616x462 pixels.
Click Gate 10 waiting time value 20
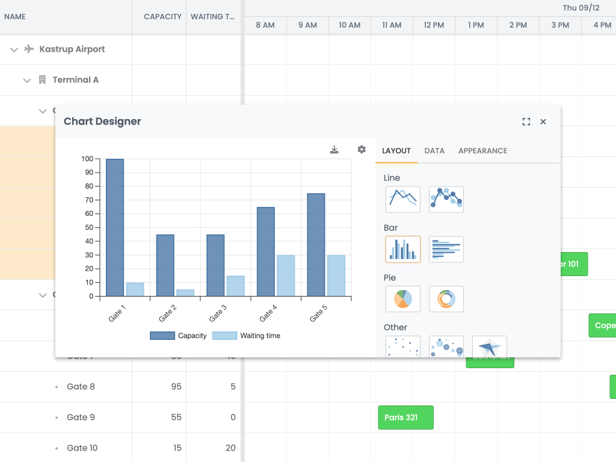pos(230,448)
